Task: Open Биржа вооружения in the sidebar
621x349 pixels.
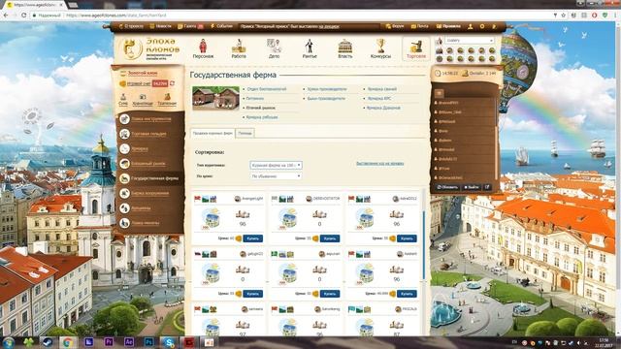Action: [x=148, y=194]
